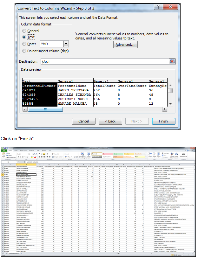Select the Date column data format
The width and height of the screenshot is (198, 258).
tap(24, 44)
